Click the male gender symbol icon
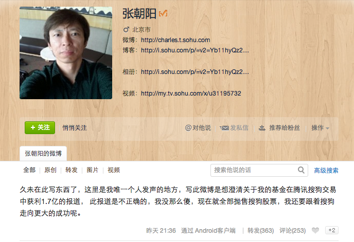354x242 pixels. [x=126, y=29]
